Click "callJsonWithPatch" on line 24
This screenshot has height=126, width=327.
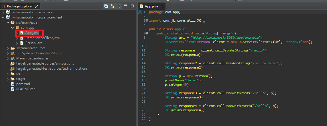[234, 106]
